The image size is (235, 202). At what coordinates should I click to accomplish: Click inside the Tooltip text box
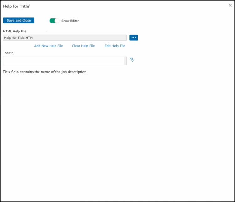pos(63,61)
